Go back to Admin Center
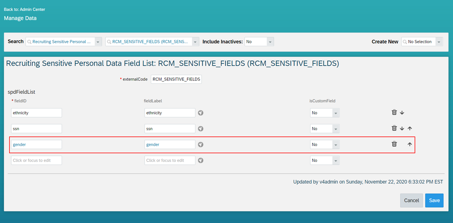The width and height of the screenshot is (453, 223). pos(25,10)
